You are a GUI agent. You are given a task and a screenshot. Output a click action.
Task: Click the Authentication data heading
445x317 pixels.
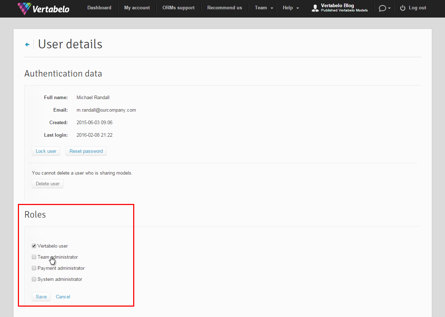tap(63, 73)
